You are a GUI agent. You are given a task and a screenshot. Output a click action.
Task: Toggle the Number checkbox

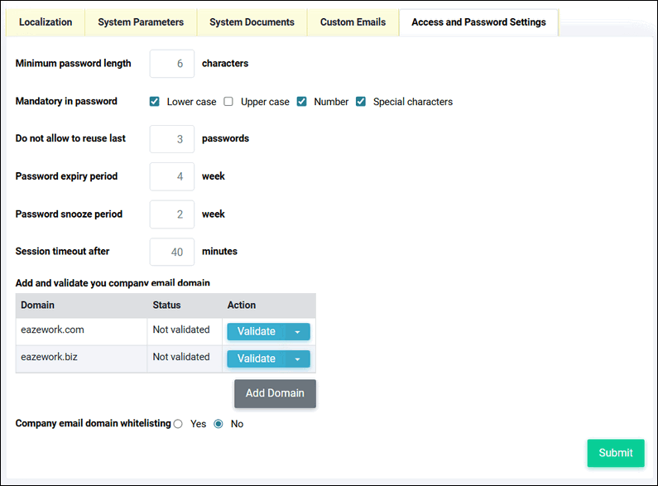click(302, 102)
